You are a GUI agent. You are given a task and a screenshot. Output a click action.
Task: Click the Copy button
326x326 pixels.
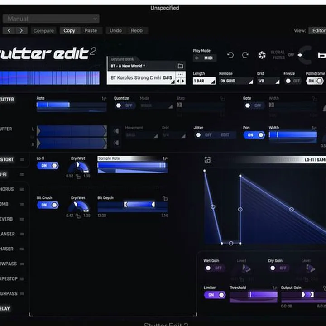click(x=69, y=31)
